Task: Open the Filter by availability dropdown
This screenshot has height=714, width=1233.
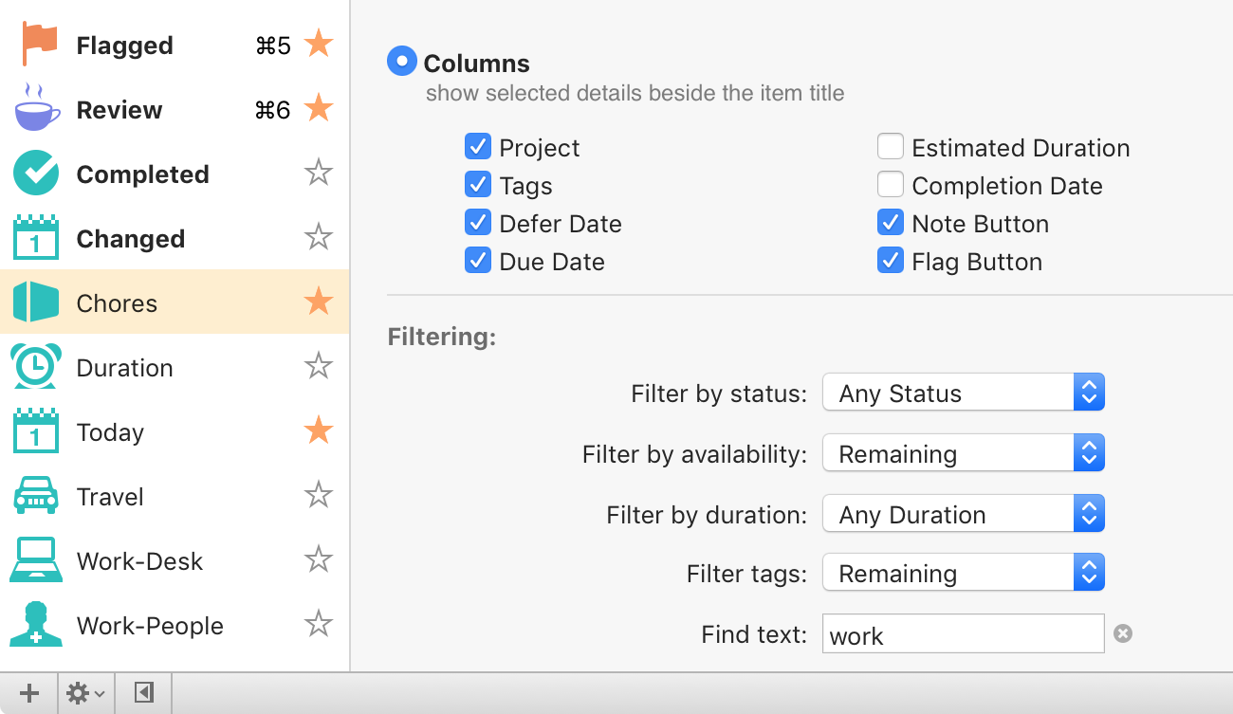Action: (x=964, y=453)
